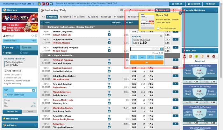
Task: Toggle Auto Refresh checkbox in bet slip
Action: coord(5,71)
